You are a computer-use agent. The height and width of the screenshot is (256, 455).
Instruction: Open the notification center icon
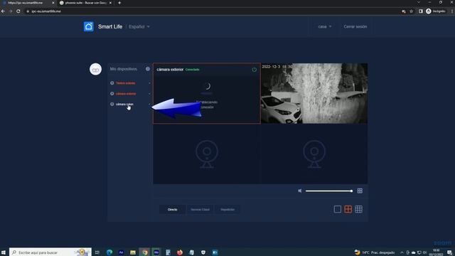coord(449,252)
